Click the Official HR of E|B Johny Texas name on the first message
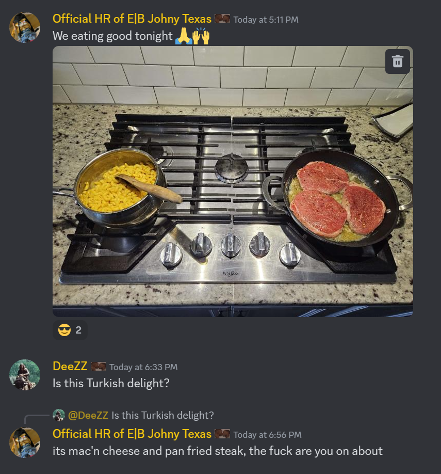This screenshot has width=441, height=474. point(132,19)
